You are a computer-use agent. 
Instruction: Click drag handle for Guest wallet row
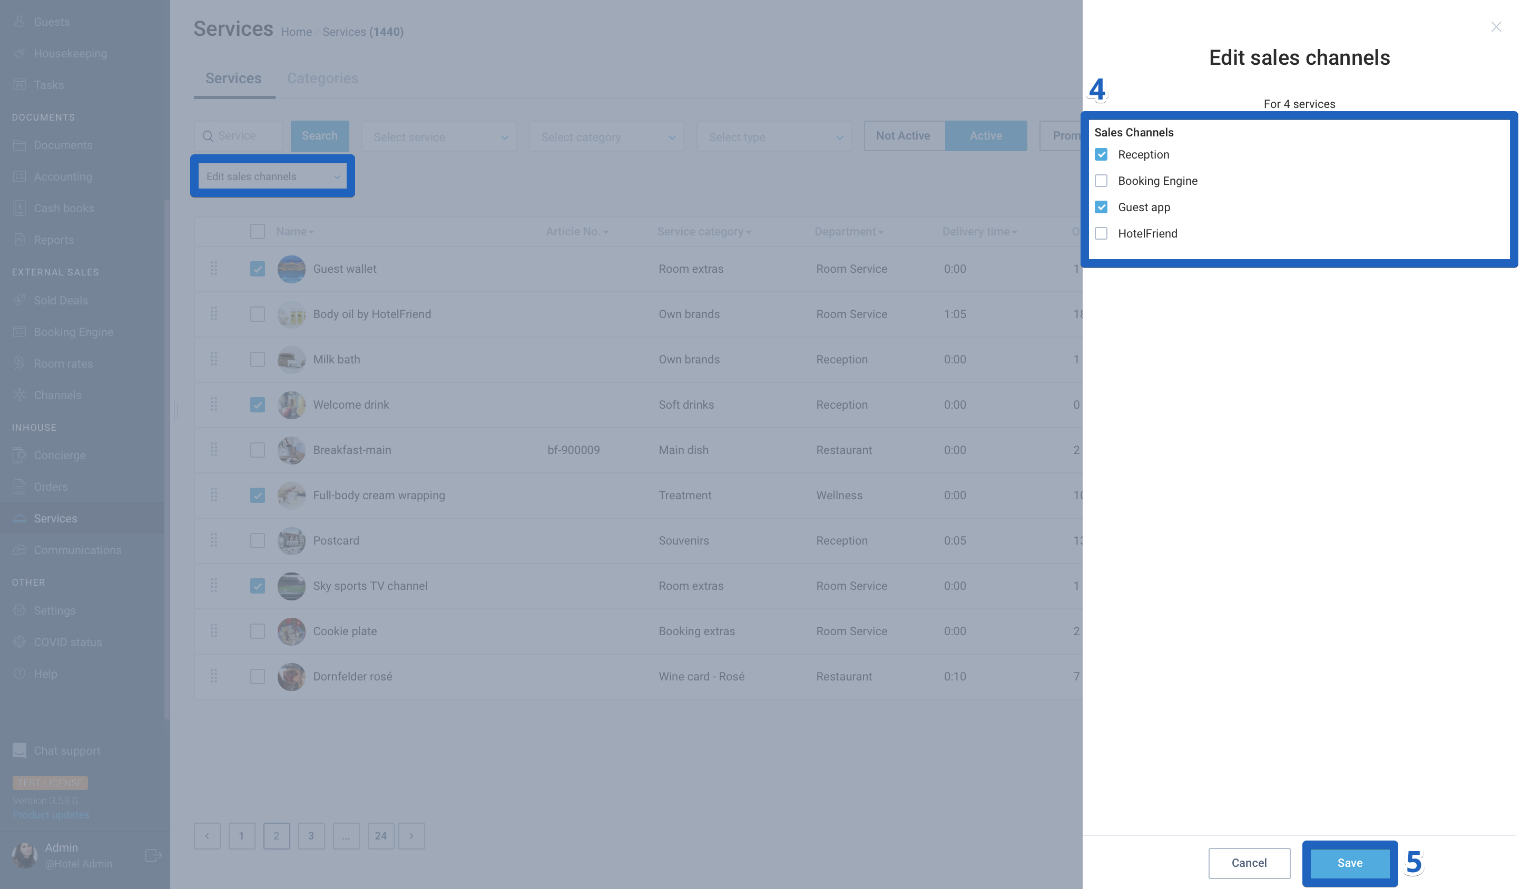pos(214,269)
